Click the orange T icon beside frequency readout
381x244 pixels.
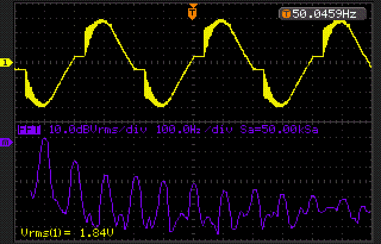(x=286, y=14)
